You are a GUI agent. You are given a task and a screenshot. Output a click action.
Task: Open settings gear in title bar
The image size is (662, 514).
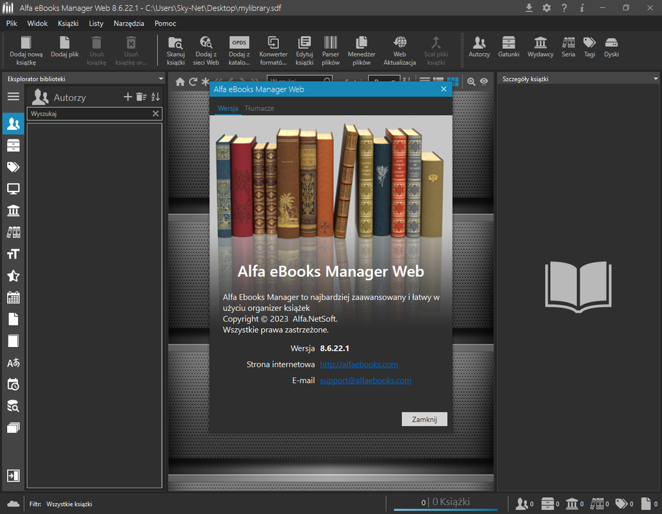point(546,8)
